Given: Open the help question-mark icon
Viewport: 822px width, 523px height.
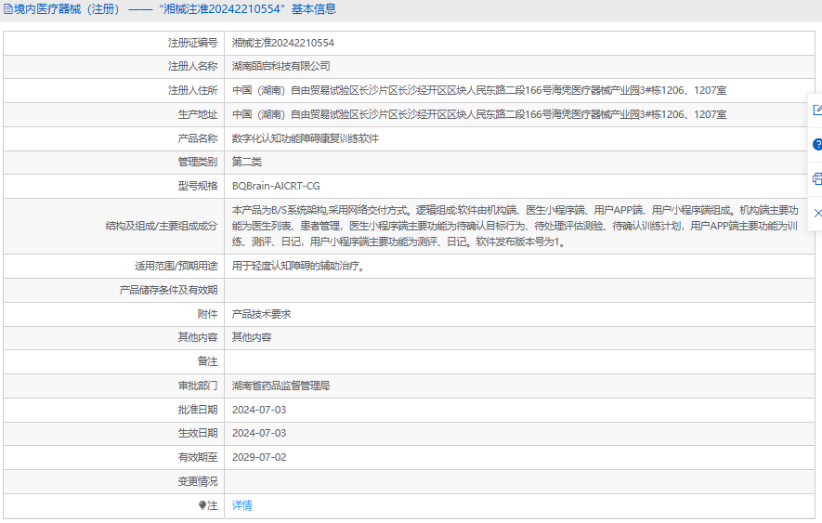Looking at the screenshot, I should click(x=817, y=144).
